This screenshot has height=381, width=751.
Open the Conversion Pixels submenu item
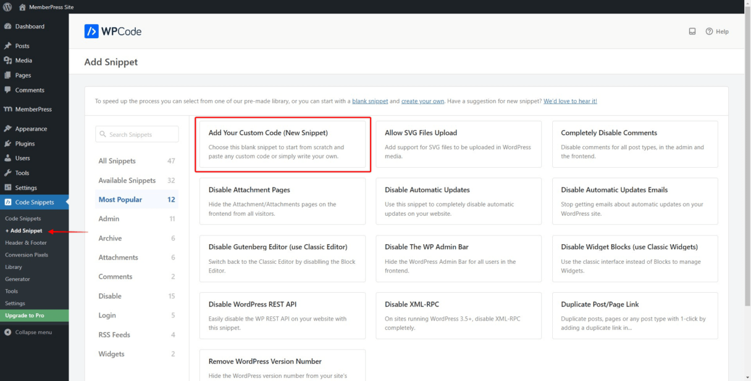[x=27, y=255]
